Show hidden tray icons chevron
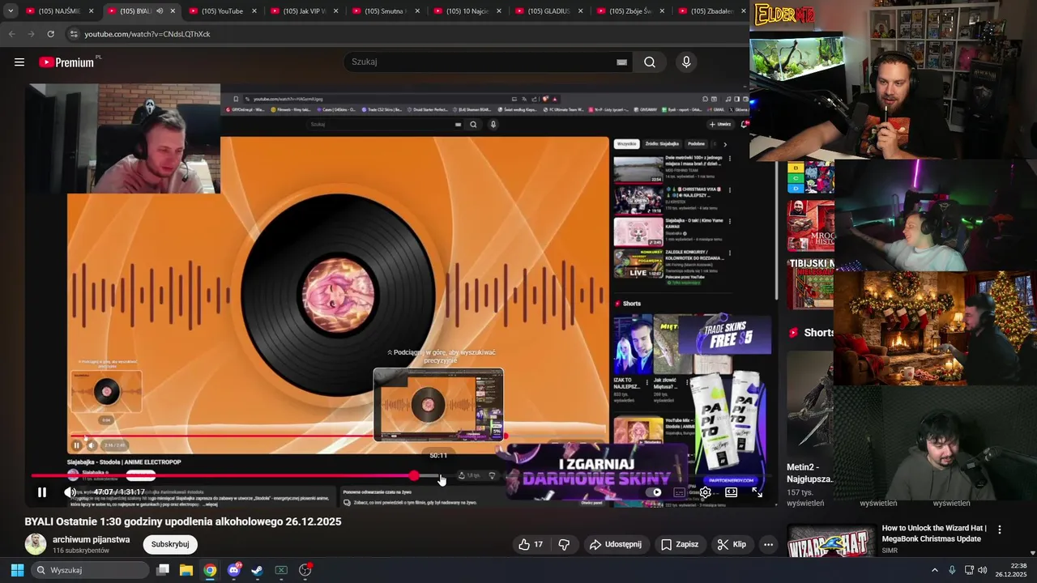 (934, 570)
